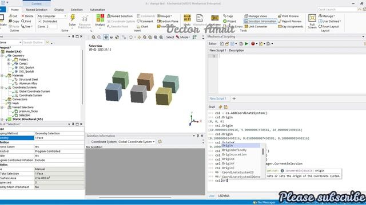This screenshot has height=205, width=366.
Task: Insert a Section Plane from the ribbon
Action: coord(168,21)
